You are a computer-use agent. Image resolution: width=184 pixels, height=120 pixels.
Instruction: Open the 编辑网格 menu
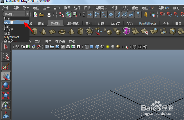point(101,8)
